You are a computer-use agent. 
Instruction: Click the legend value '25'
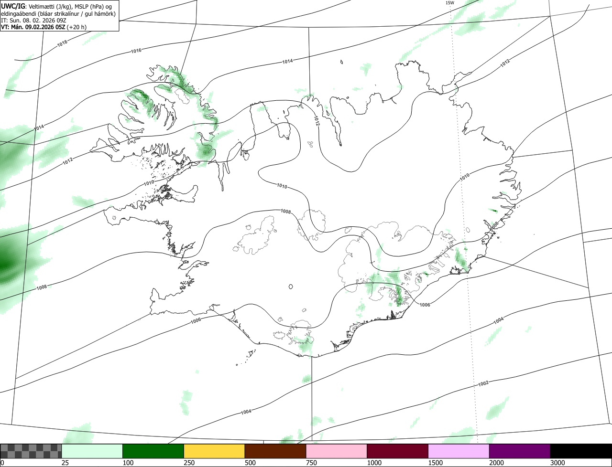[65, 463]
